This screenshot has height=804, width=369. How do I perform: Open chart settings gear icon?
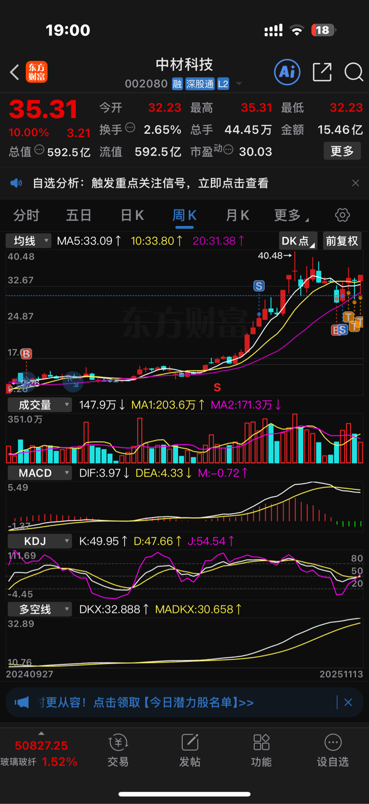click(x=343, y=215)
